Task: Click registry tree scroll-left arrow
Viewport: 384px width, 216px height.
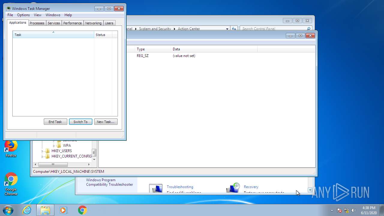Action: [35, 164]
